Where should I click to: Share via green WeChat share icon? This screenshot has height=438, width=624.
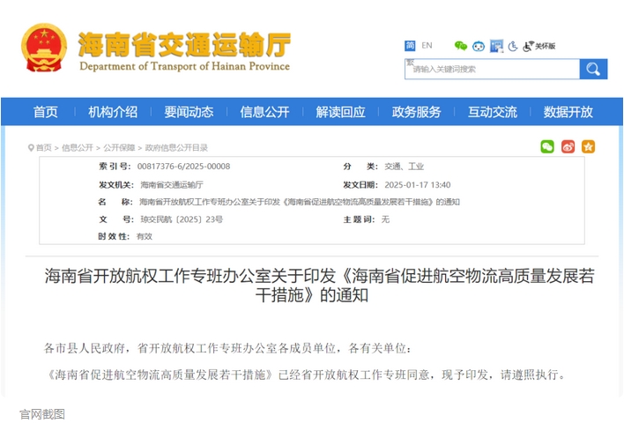pyautogui.click(x=547, y=147)
